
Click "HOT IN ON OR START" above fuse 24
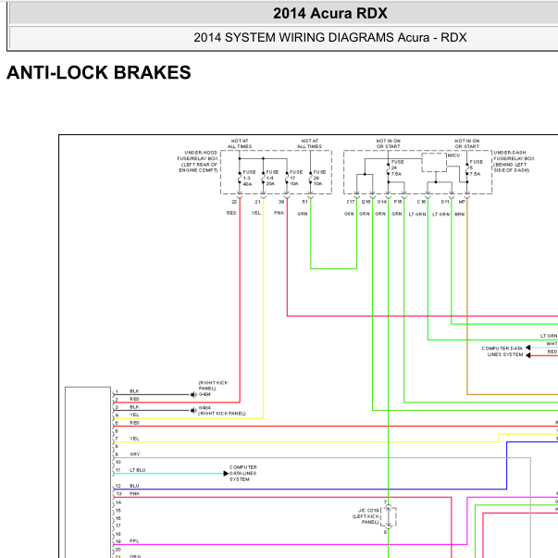click(x=389, y=143)
